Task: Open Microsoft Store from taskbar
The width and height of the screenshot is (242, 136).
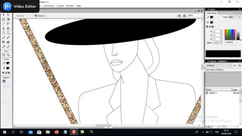Action: 39,132
